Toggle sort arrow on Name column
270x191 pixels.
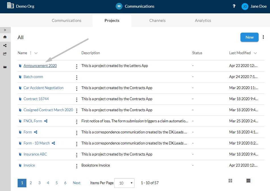click(x=30, y=53)
